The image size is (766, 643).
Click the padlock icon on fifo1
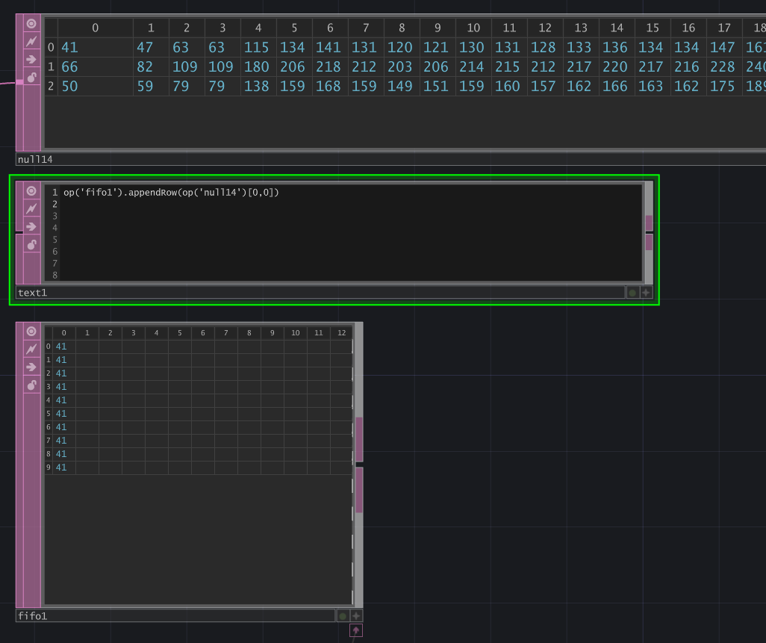[x=31, y=385]
